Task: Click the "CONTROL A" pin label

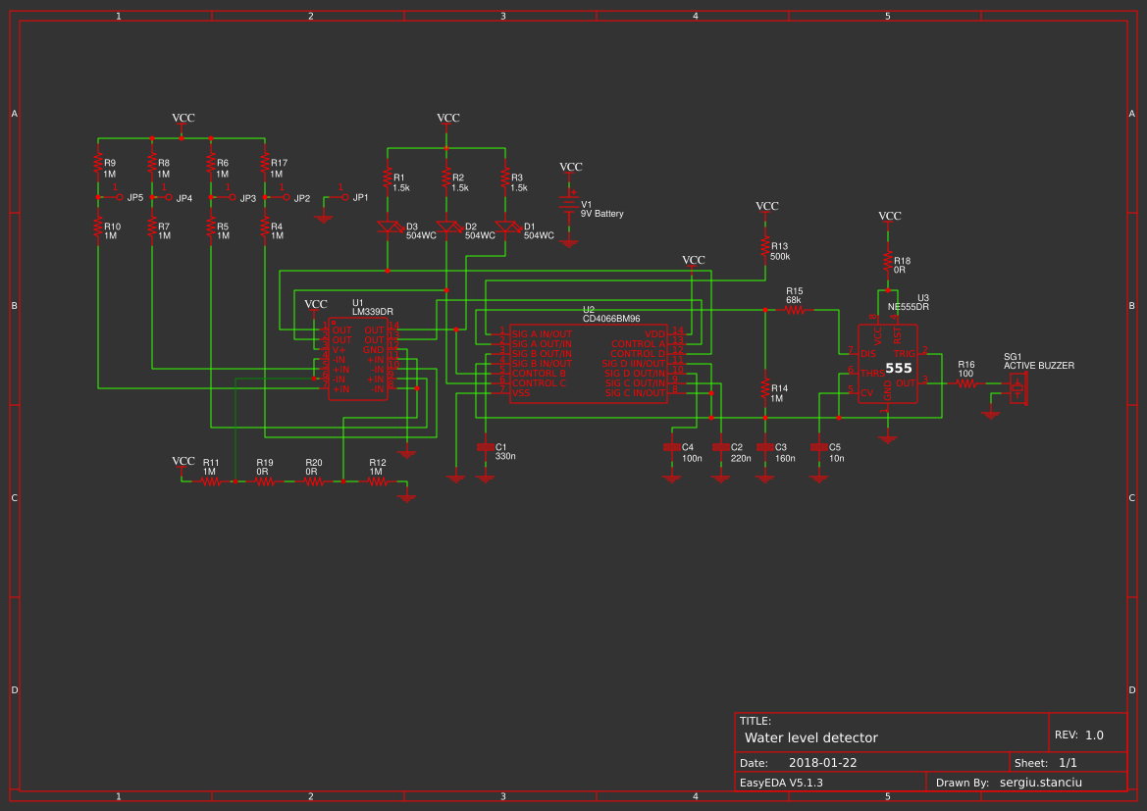Action: (638, 343)
